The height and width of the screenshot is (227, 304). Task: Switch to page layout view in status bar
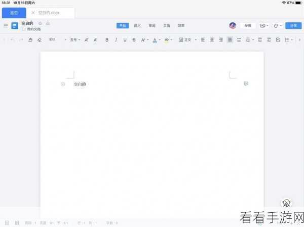(7, 223)
